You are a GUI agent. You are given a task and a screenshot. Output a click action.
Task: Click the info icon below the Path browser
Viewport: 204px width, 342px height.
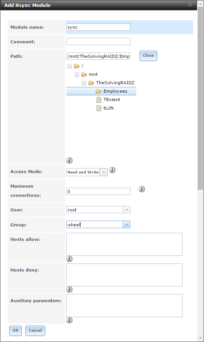69,160
